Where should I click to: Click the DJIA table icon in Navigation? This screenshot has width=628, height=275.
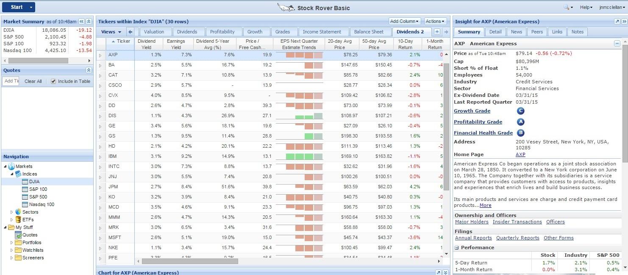[25, 181]
